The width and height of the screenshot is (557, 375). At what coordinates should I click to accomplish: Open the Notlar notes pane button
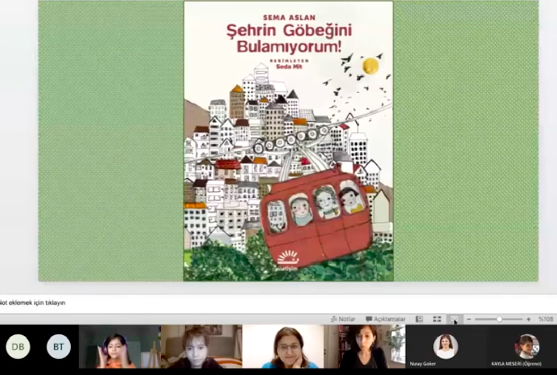[x=343, y=319]
